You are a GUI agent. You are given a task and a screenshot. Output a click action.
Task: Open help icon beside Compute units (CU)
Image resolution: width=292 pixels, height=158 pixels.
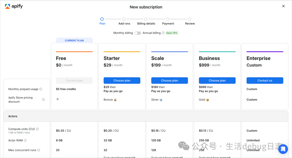tap(37, 129)
